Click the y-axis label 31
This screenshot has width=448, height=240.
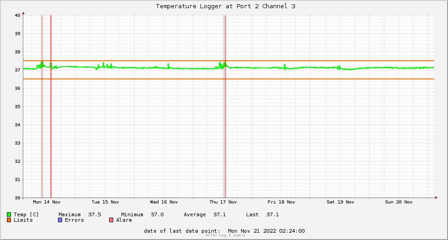click(x=18, y=180)
